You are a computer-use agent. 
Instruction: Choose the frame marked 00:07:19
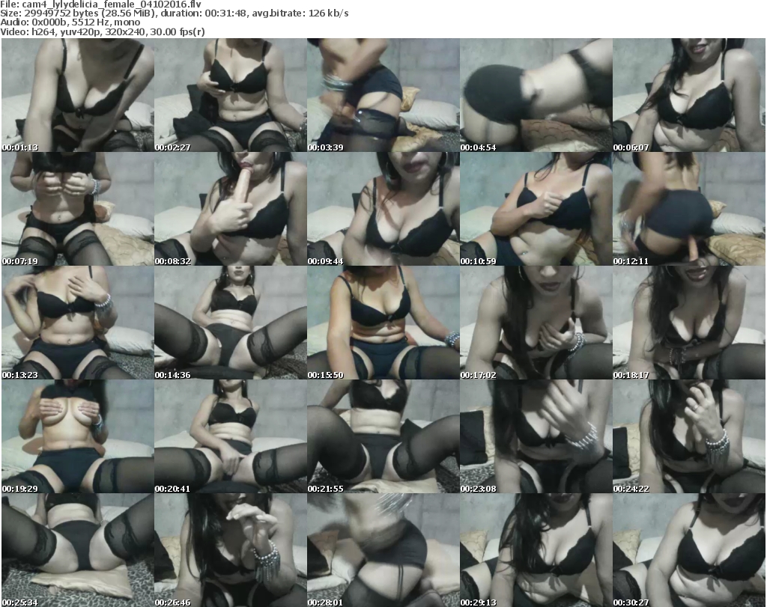(78, 209)
